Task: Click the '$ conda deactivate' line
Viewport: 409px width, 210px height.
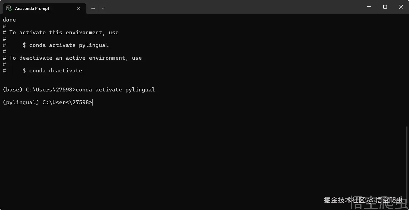Action: coord(52,71)
